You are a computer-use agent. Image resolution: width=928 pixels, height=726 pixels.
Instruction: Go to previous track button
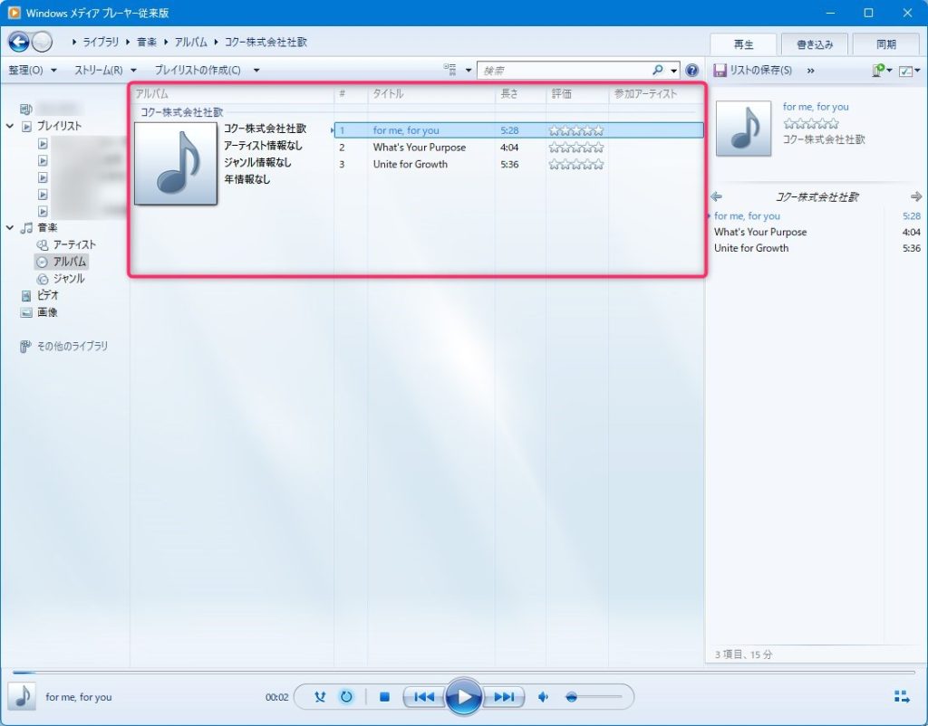click(x=423, y=697)
